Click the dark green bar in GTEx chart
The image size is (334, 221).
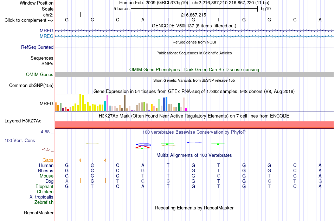(179, 107)
